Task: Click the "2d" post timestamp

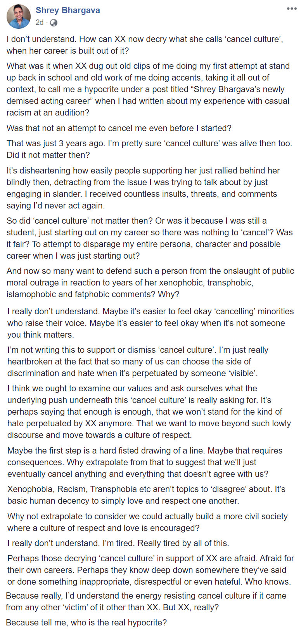Action: tap(40, 23)
